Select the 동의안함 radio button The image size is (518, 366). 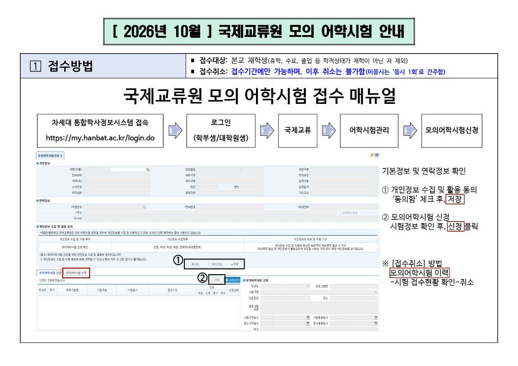pyautogui.click(x=209, y=264)
